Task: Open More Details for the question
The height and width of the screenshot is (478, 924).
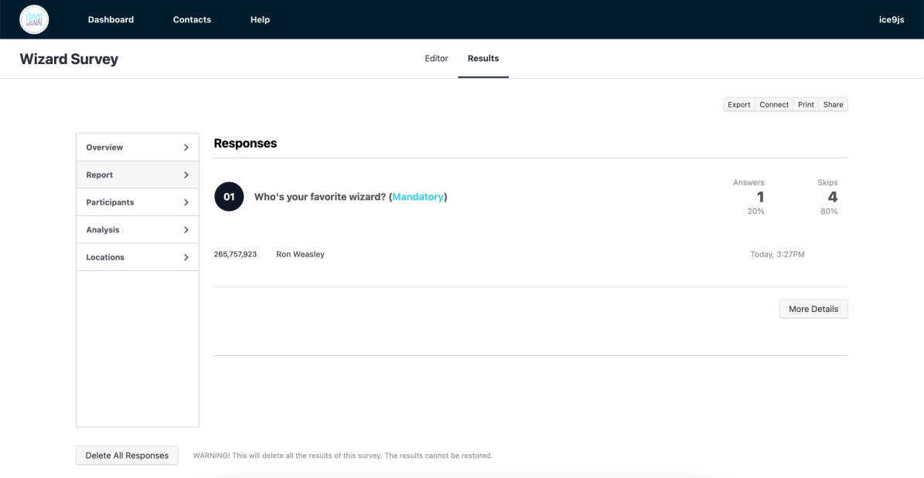Action: 813,309
